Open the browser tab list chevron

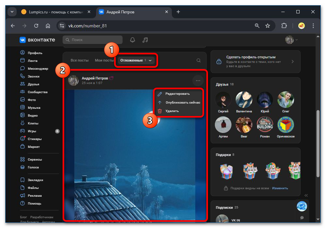pos(12,12)
